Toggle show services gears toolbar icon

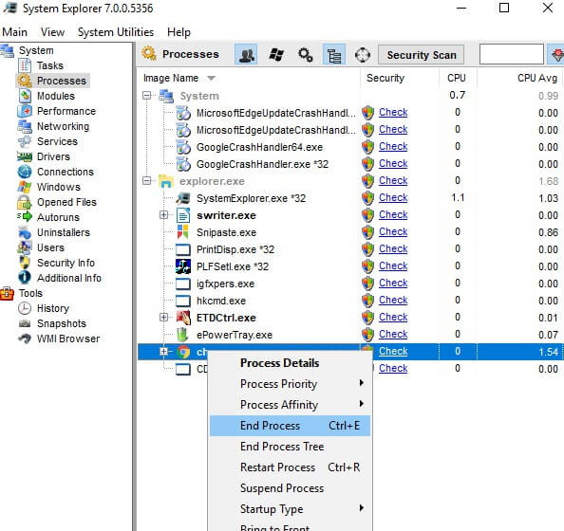306,55
